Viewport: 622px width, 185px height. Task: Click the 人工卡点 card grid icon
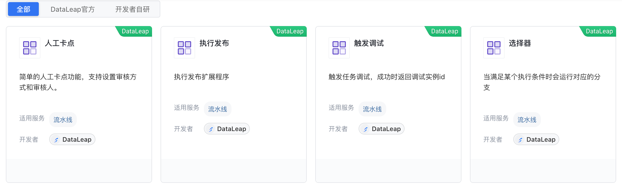pos(30,48)
